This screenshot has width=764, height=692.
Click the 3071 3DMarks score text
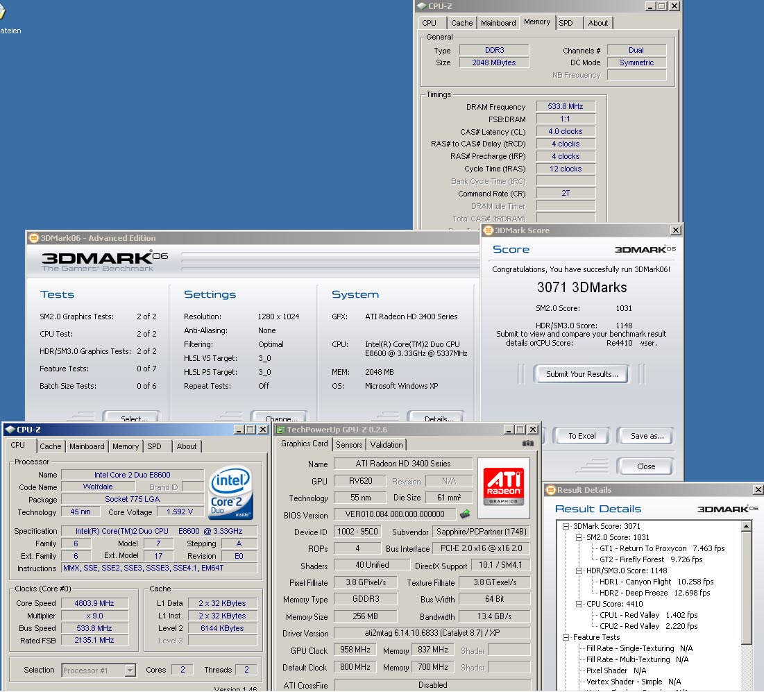click(x=582, y=287)
